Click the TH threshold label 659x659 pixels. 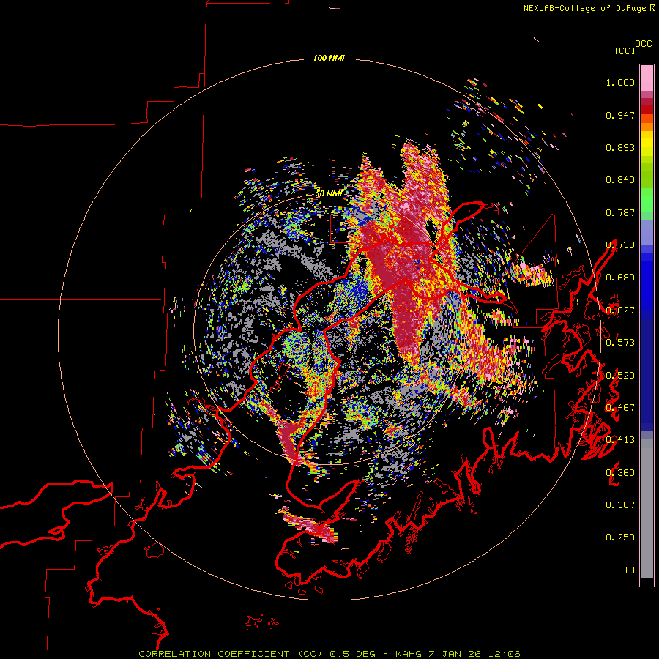[x=629, y=570]
